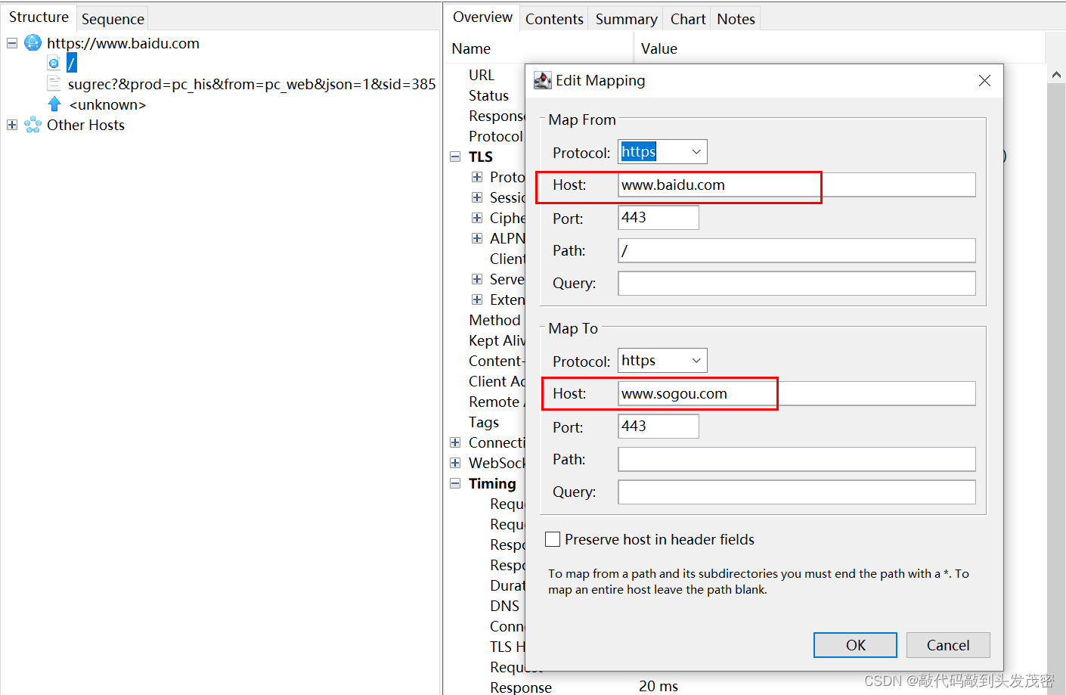Image resolution: width=1066 pixels, height=695 pixels.
Task: Confirm mapping with the OK button
Action: click(x=855, y=645)
